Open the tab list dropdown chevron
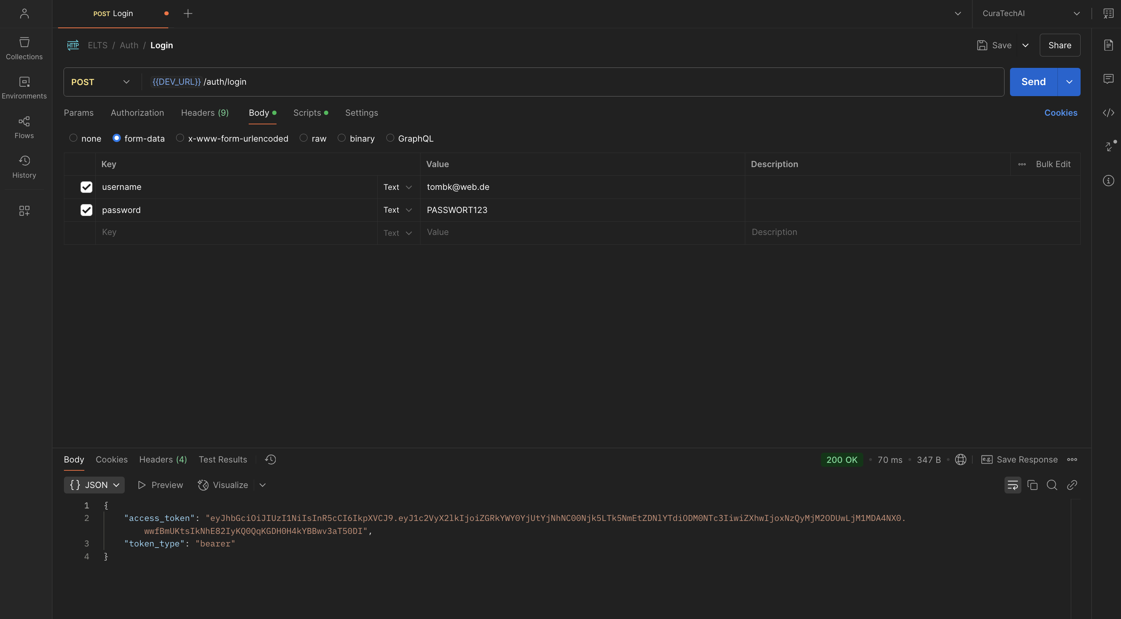 [x=958, y=13]
